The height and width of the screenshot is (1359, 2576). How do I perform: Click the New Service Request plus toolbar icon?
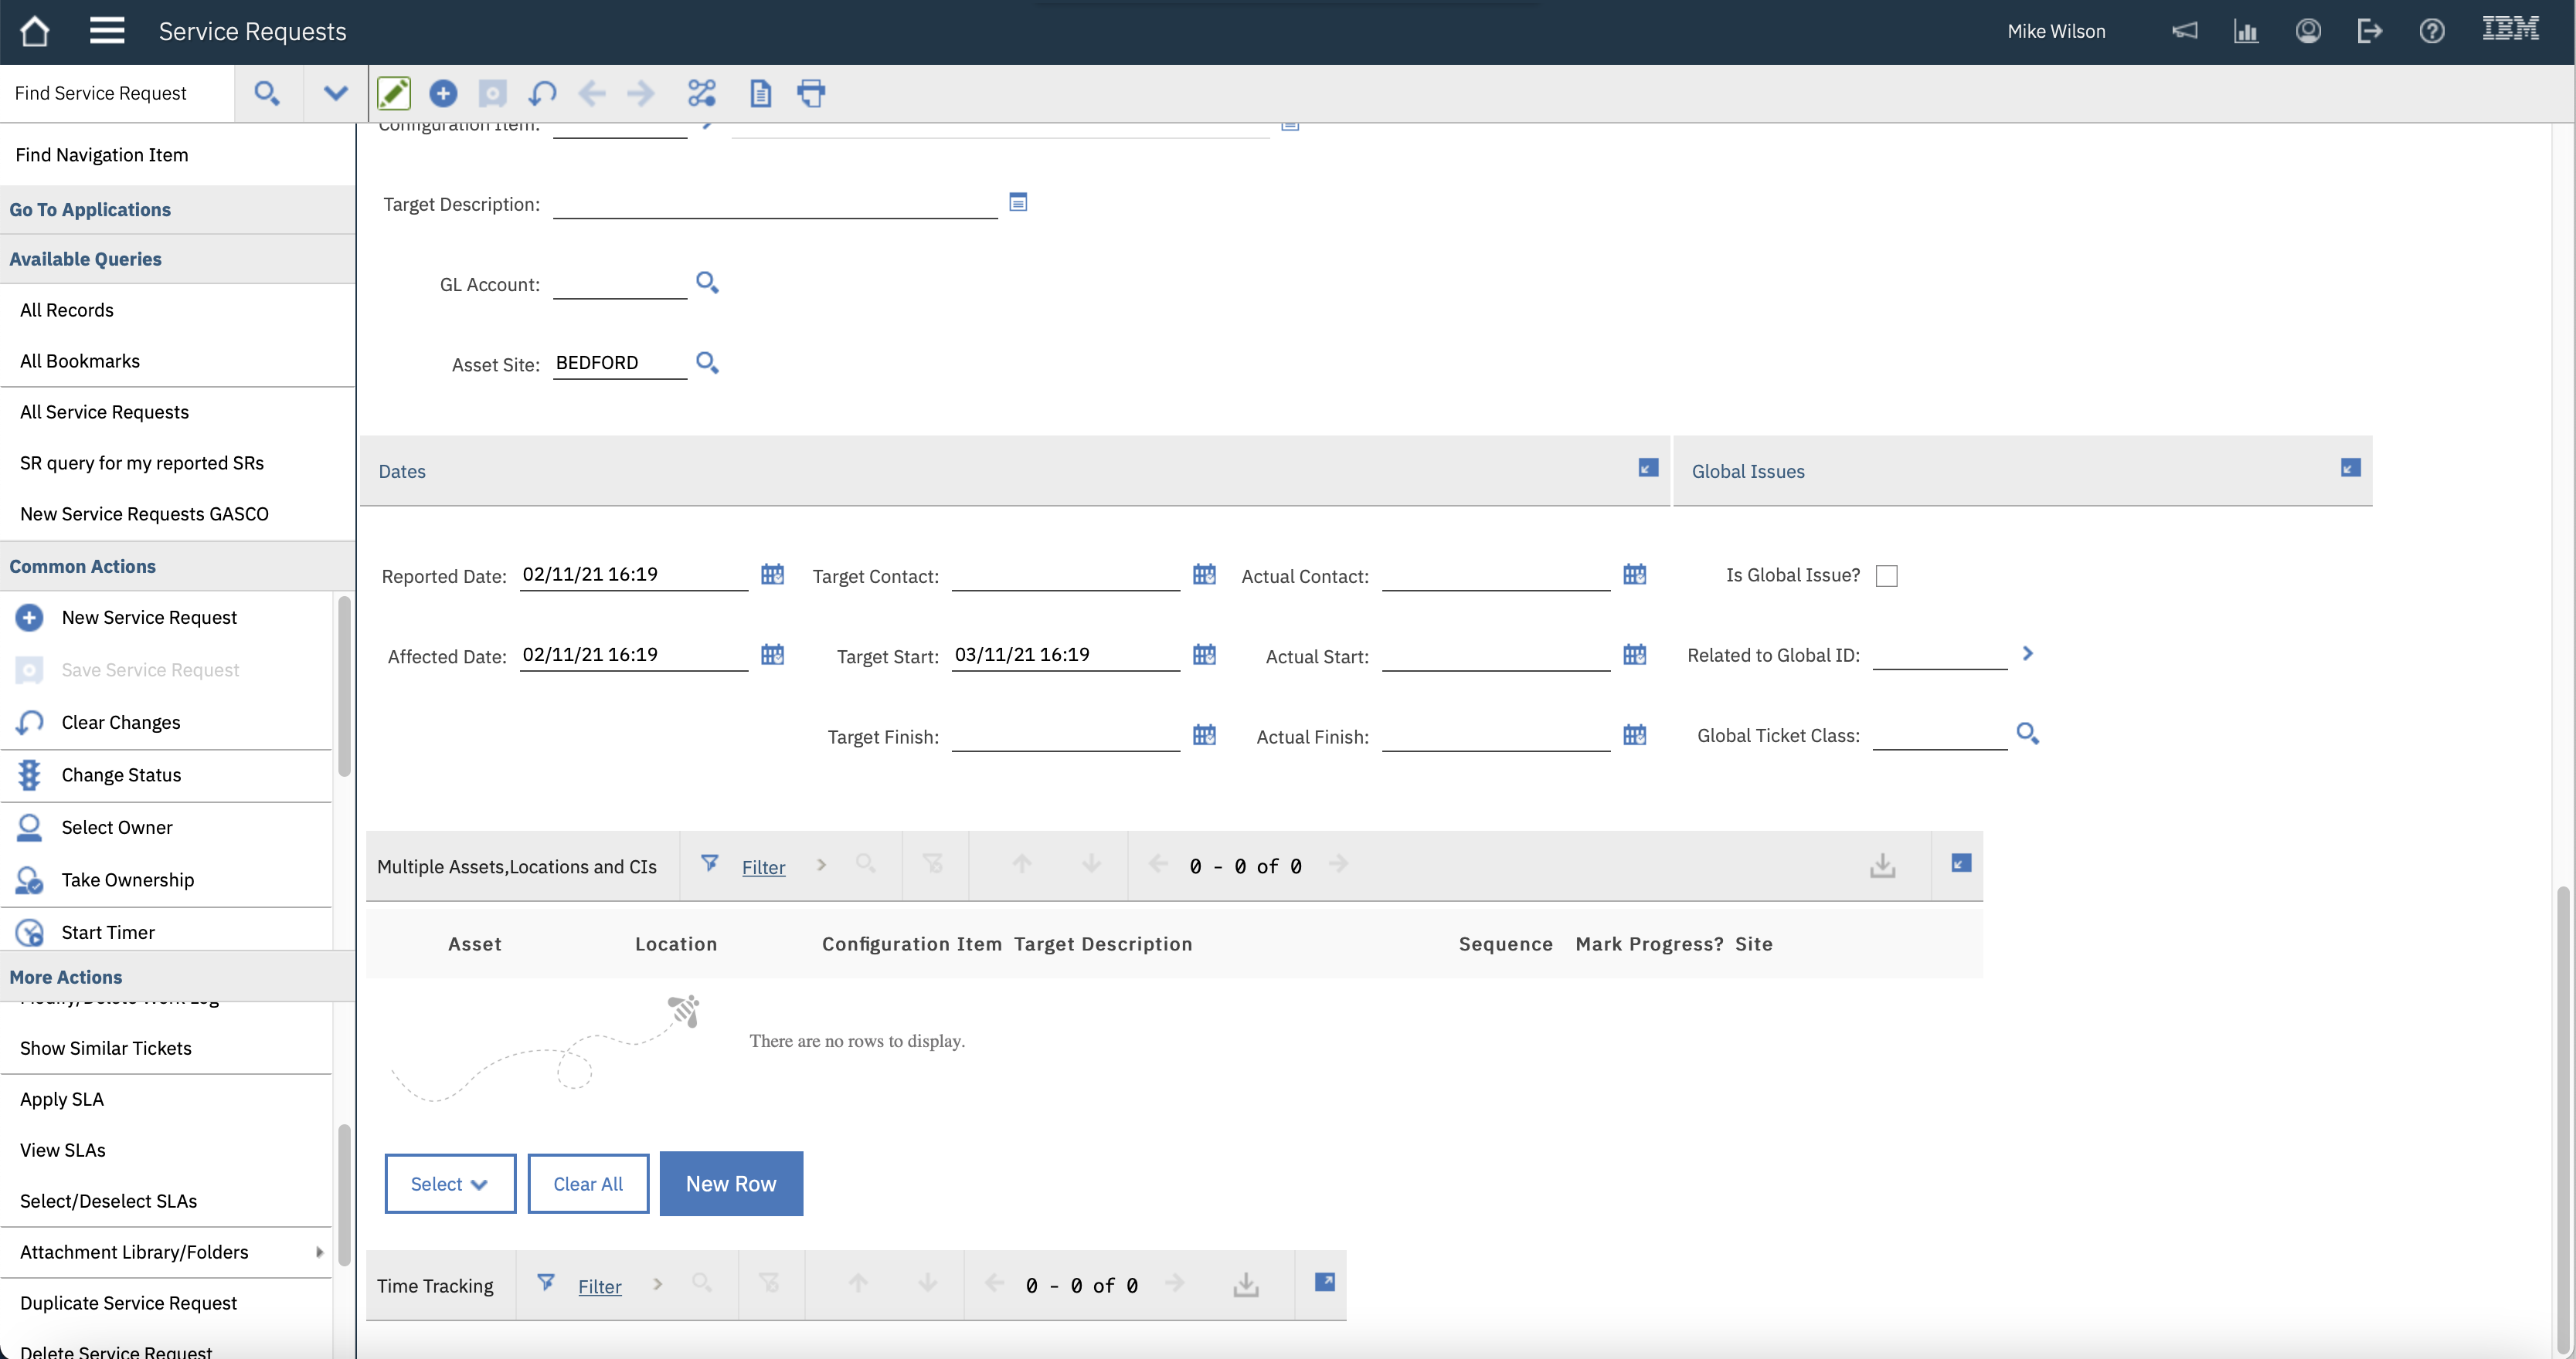point(443,94)
